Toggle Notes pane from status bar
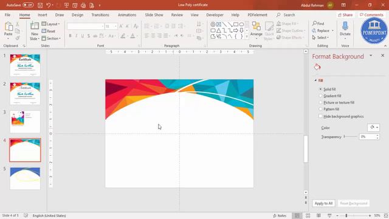The width and height of the screenshot is (389, 219). pos(280,215)
